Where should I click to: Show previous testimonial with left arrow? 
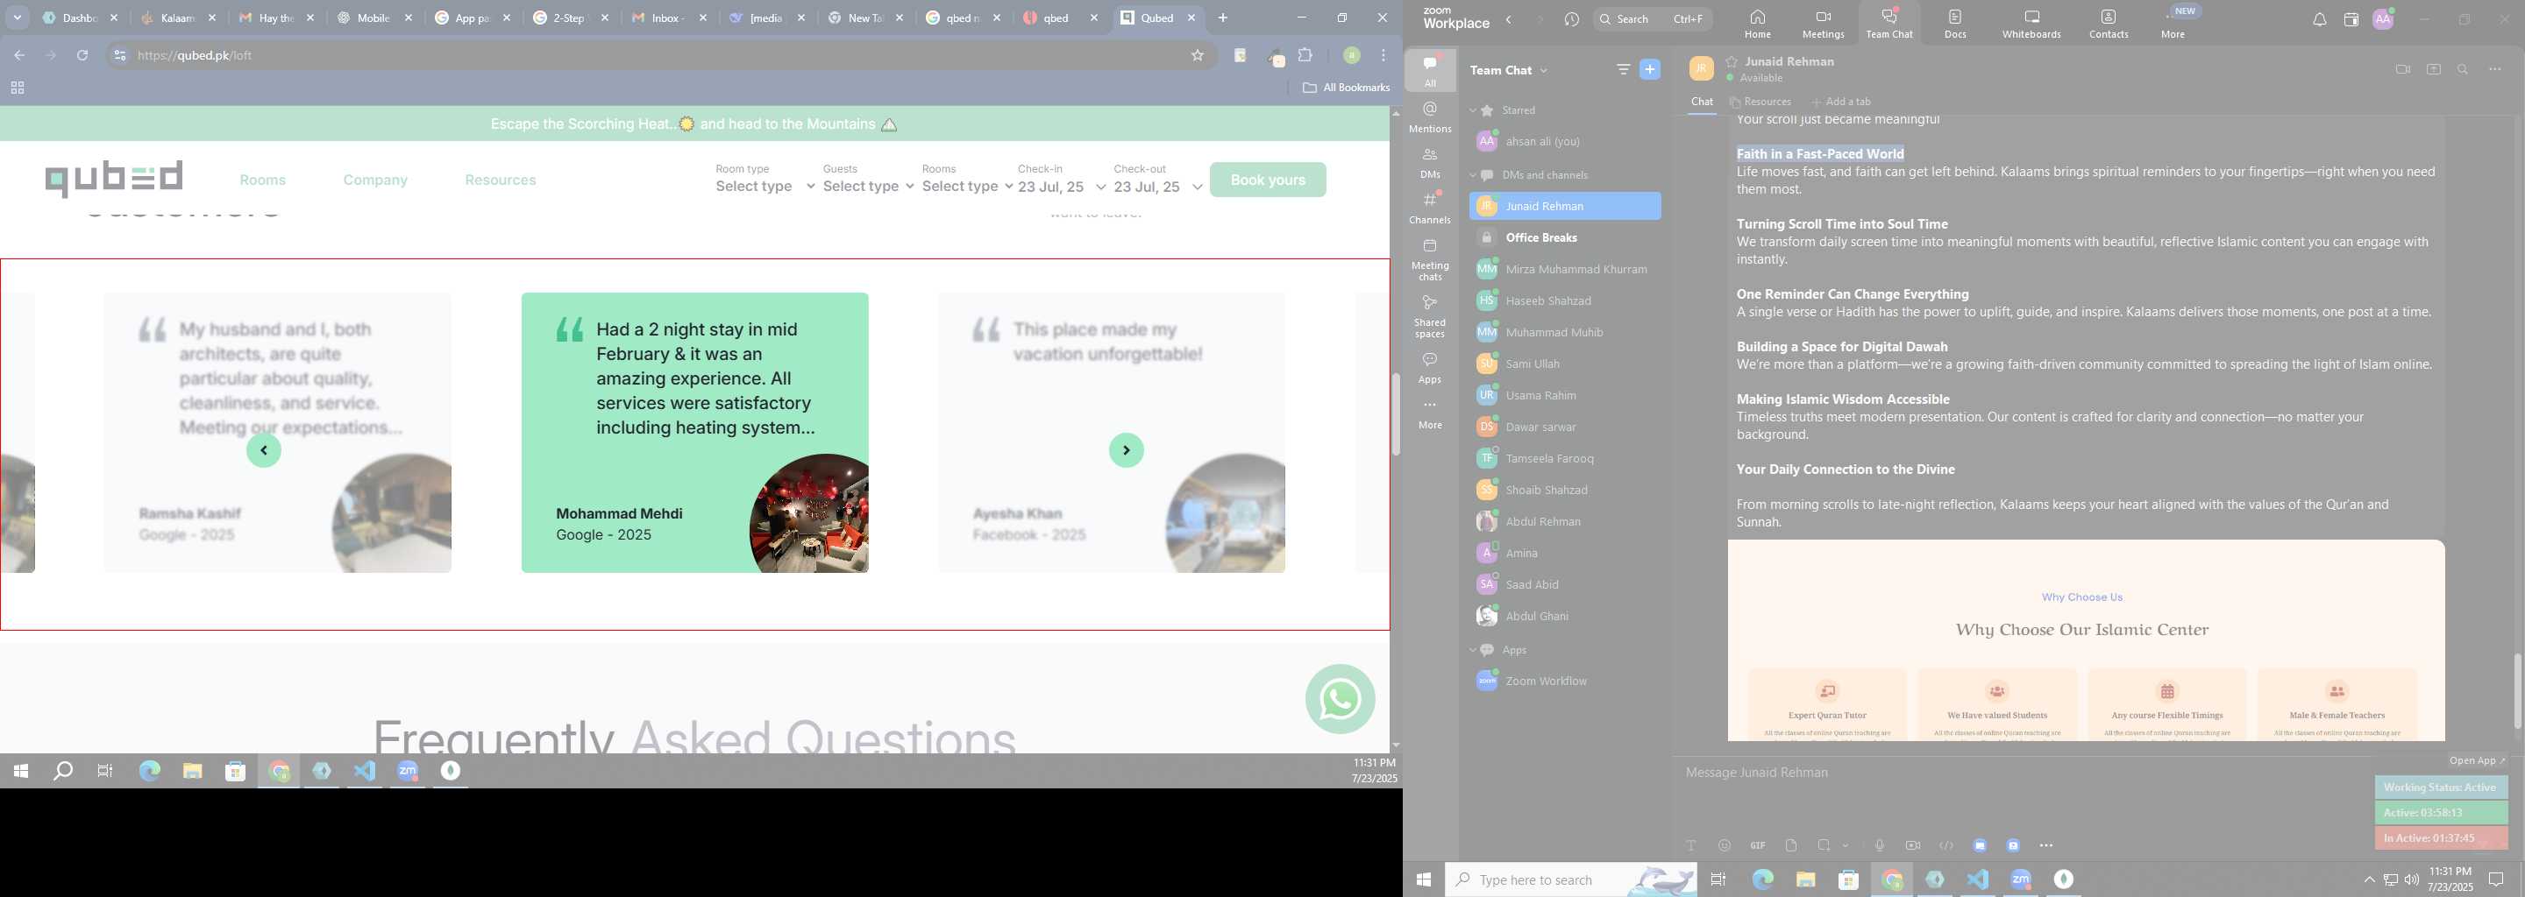[264, 450]
